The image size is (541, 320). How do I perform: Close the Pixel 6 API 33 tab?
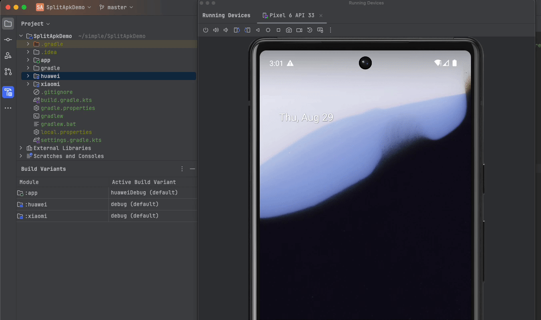[321, 16]
